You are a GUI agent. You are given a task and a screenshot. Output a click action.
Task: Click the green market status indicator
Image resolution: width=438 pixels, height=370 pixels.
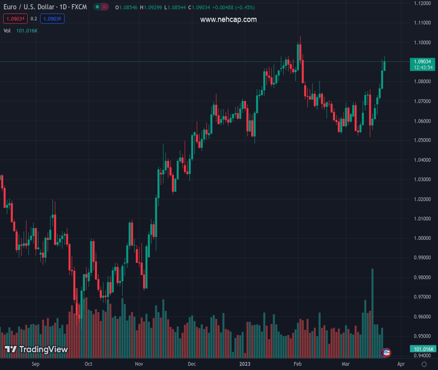coord(97,7)
